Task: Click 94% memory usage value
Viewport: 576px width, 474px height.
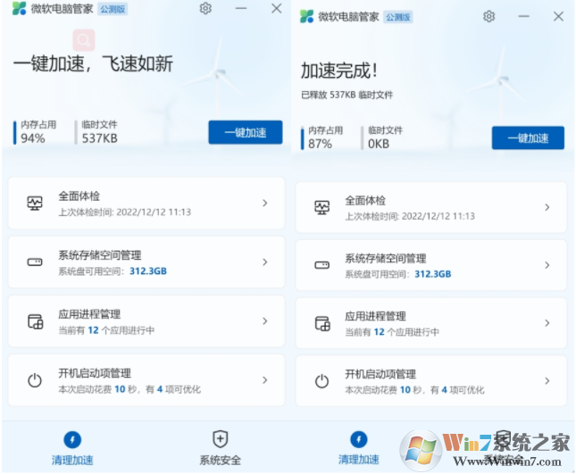Action: [x=33, y=138]
